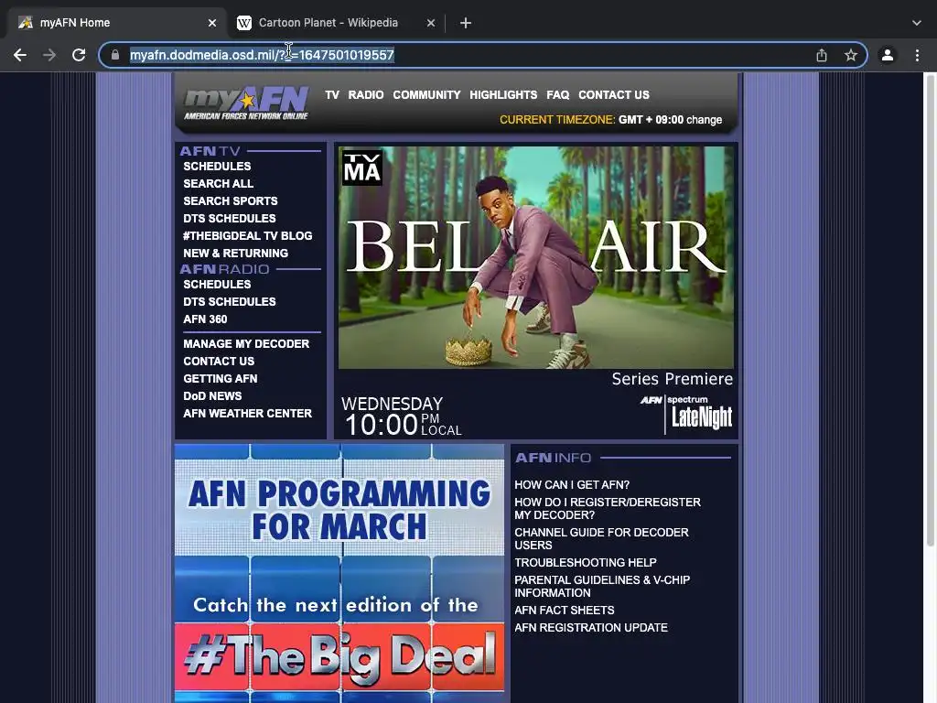Switch to Cartoon Planet - Wikipedia tab
Screen dimensions: 937x703
click(335, 23)
